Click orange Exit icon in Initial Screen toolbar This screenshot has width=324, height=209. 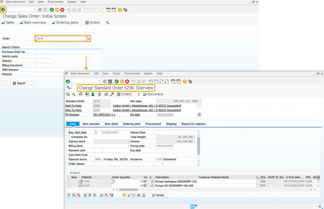tap(57, 10)
